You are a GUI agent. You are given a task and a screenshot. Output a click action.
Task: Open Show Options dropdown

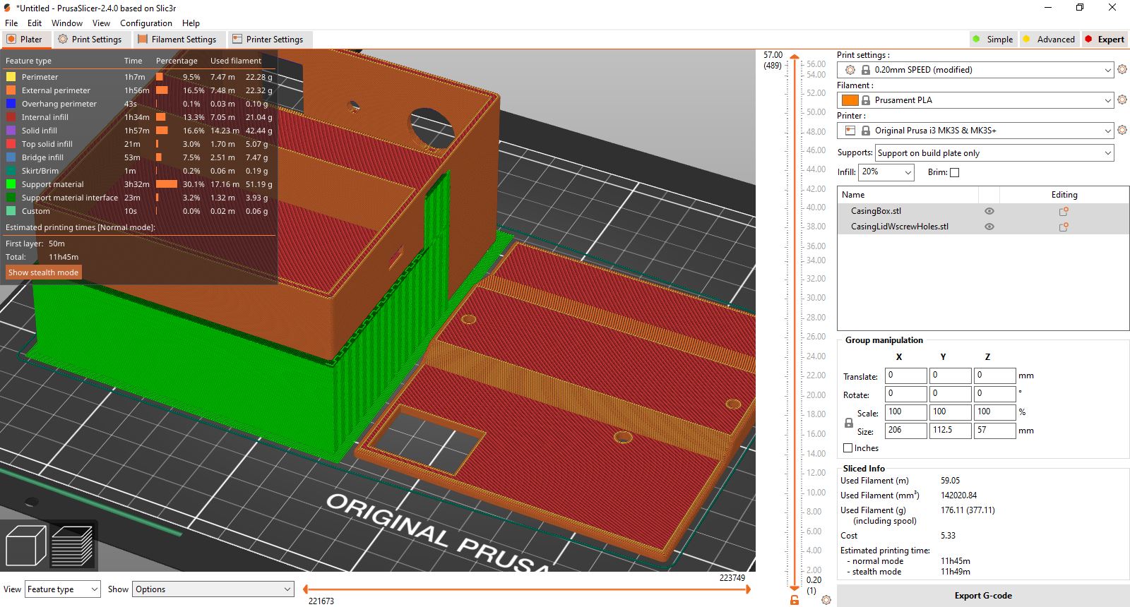pyautogui.click(x=213, y=589)
